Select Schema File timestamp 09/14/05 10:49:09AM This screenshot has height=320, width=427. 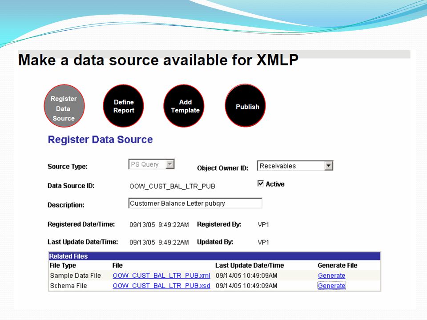(x=246, y=286)
